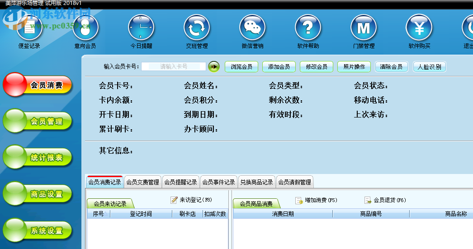Viewport: 473px width, 249px height.
Task: Click the green arrow search card button
Action: (214, 66)
